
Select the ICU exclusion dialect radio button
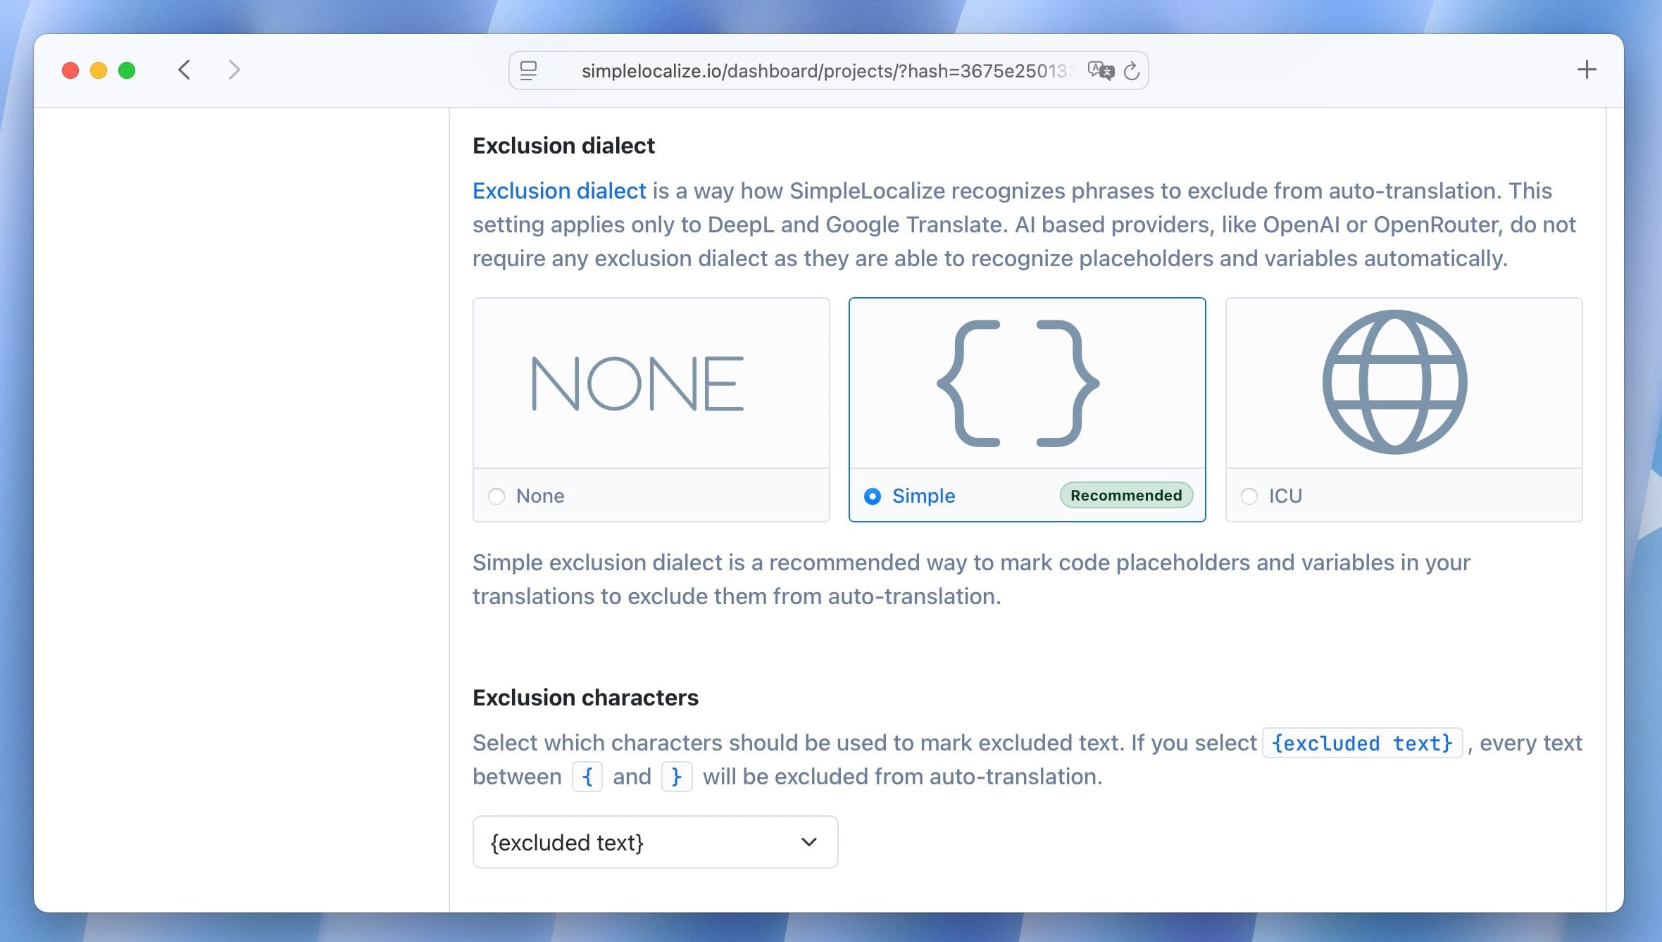(1249, 496)
